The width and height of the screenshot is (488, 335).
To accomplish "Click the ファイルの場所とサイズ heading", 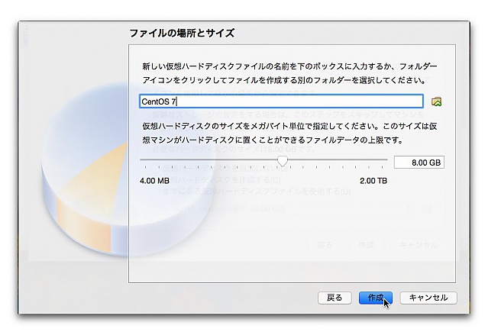I will click(x=182, y=33).
